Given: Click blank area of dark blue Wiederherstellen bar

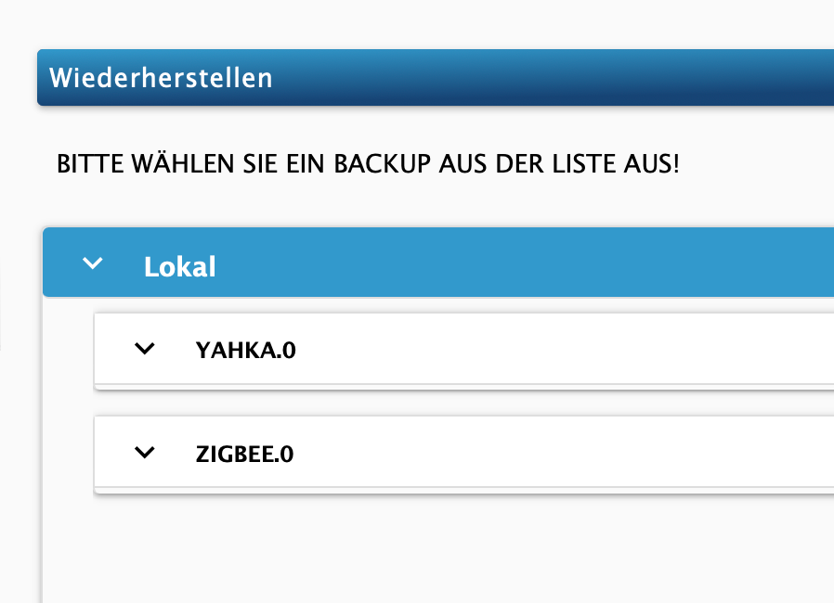Looking at the screenshot, I should click(x=554, y=78).
